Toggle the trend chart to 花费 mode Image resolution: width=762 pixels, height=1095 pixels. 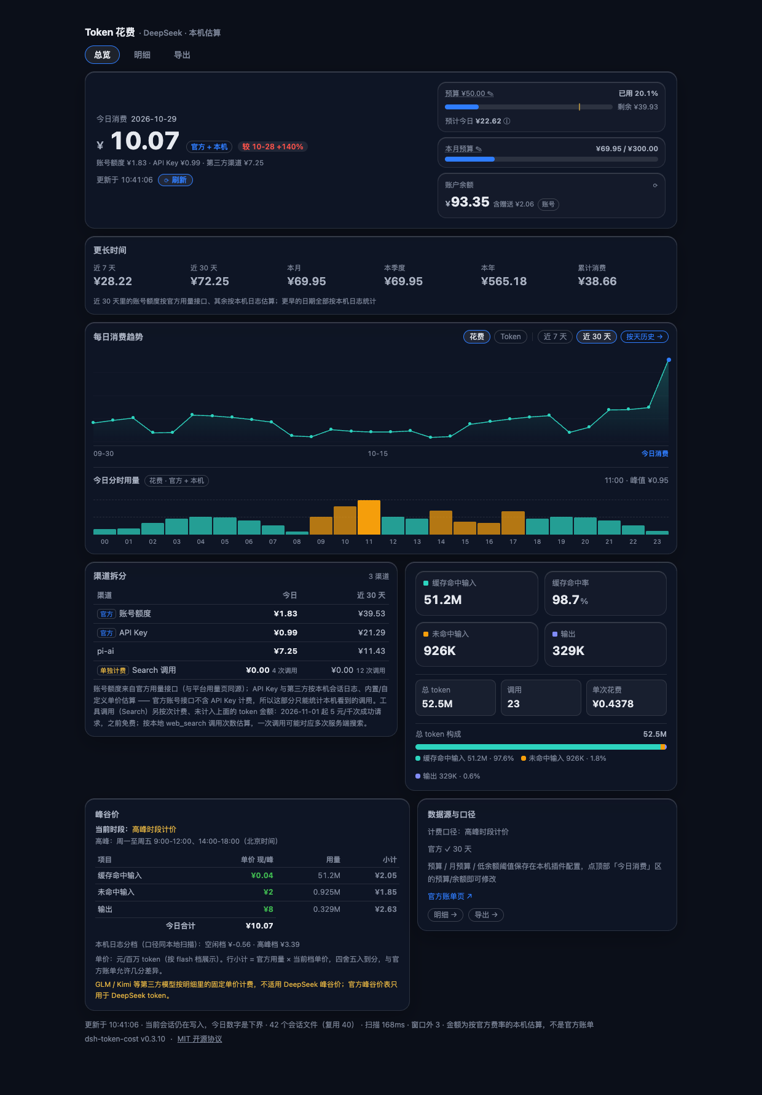click(477, 337)
